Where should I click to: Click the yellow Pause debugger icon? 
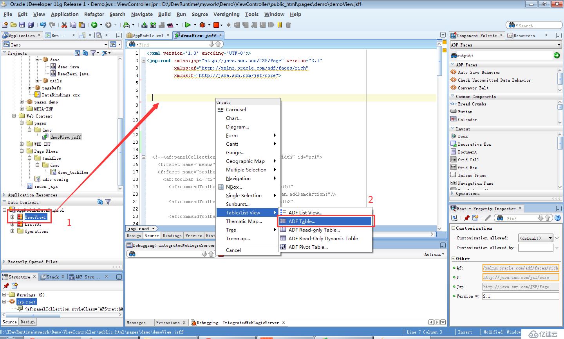[280, 25]
